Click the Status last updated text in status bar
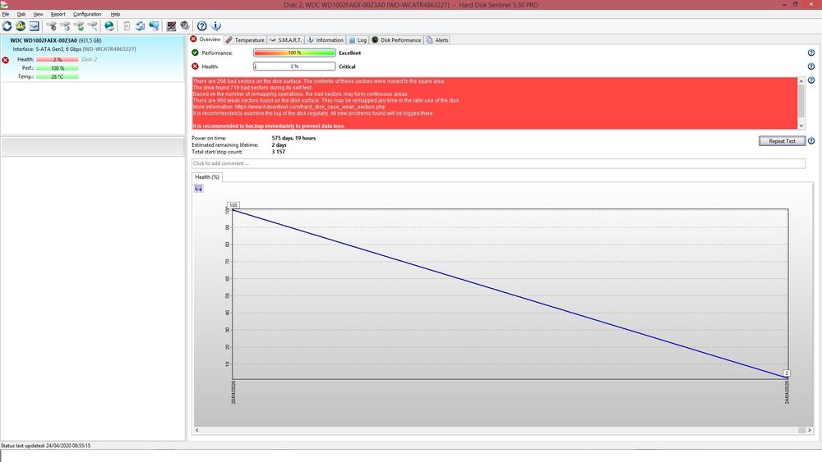The image size is (822, 462). click(x=45, y=446)
